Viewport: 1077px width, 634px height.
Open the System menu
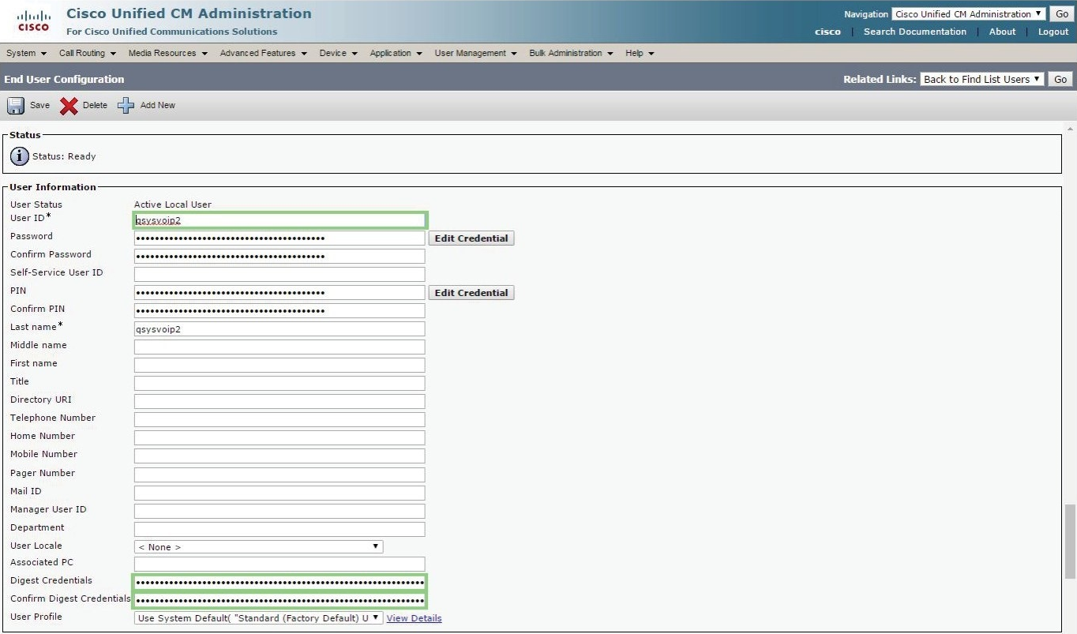pyautogui.click(x=26, y=53)
